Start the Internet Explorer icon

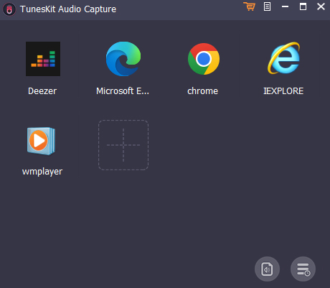tap(284, 58)
